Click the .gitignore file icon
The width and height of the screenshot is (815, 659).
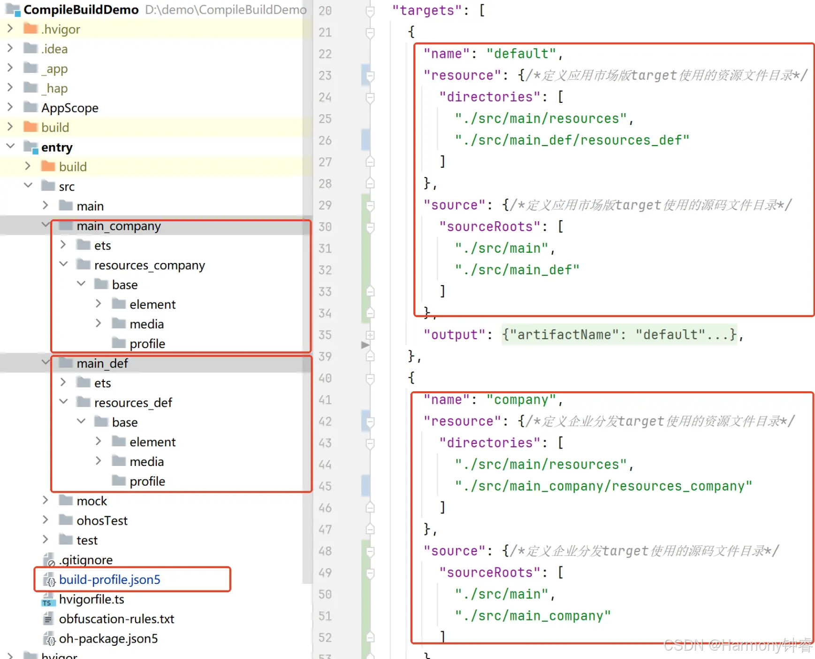click(49, 559)
